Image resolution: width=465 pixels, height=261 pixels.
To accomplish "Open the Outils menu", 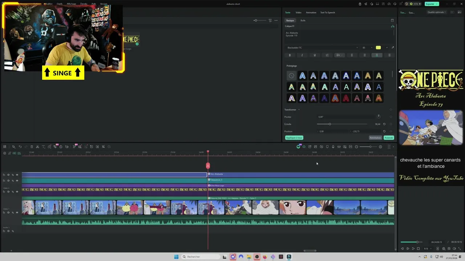I will [60, 4].
